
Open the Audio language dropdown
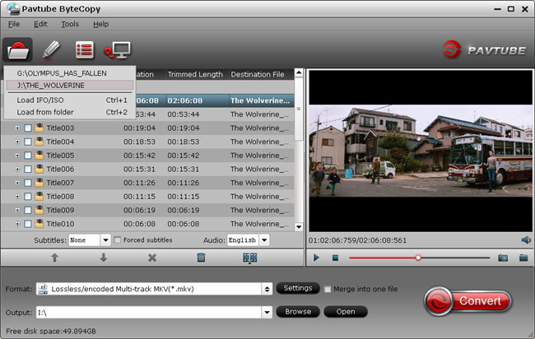click(x=264, y=240)
